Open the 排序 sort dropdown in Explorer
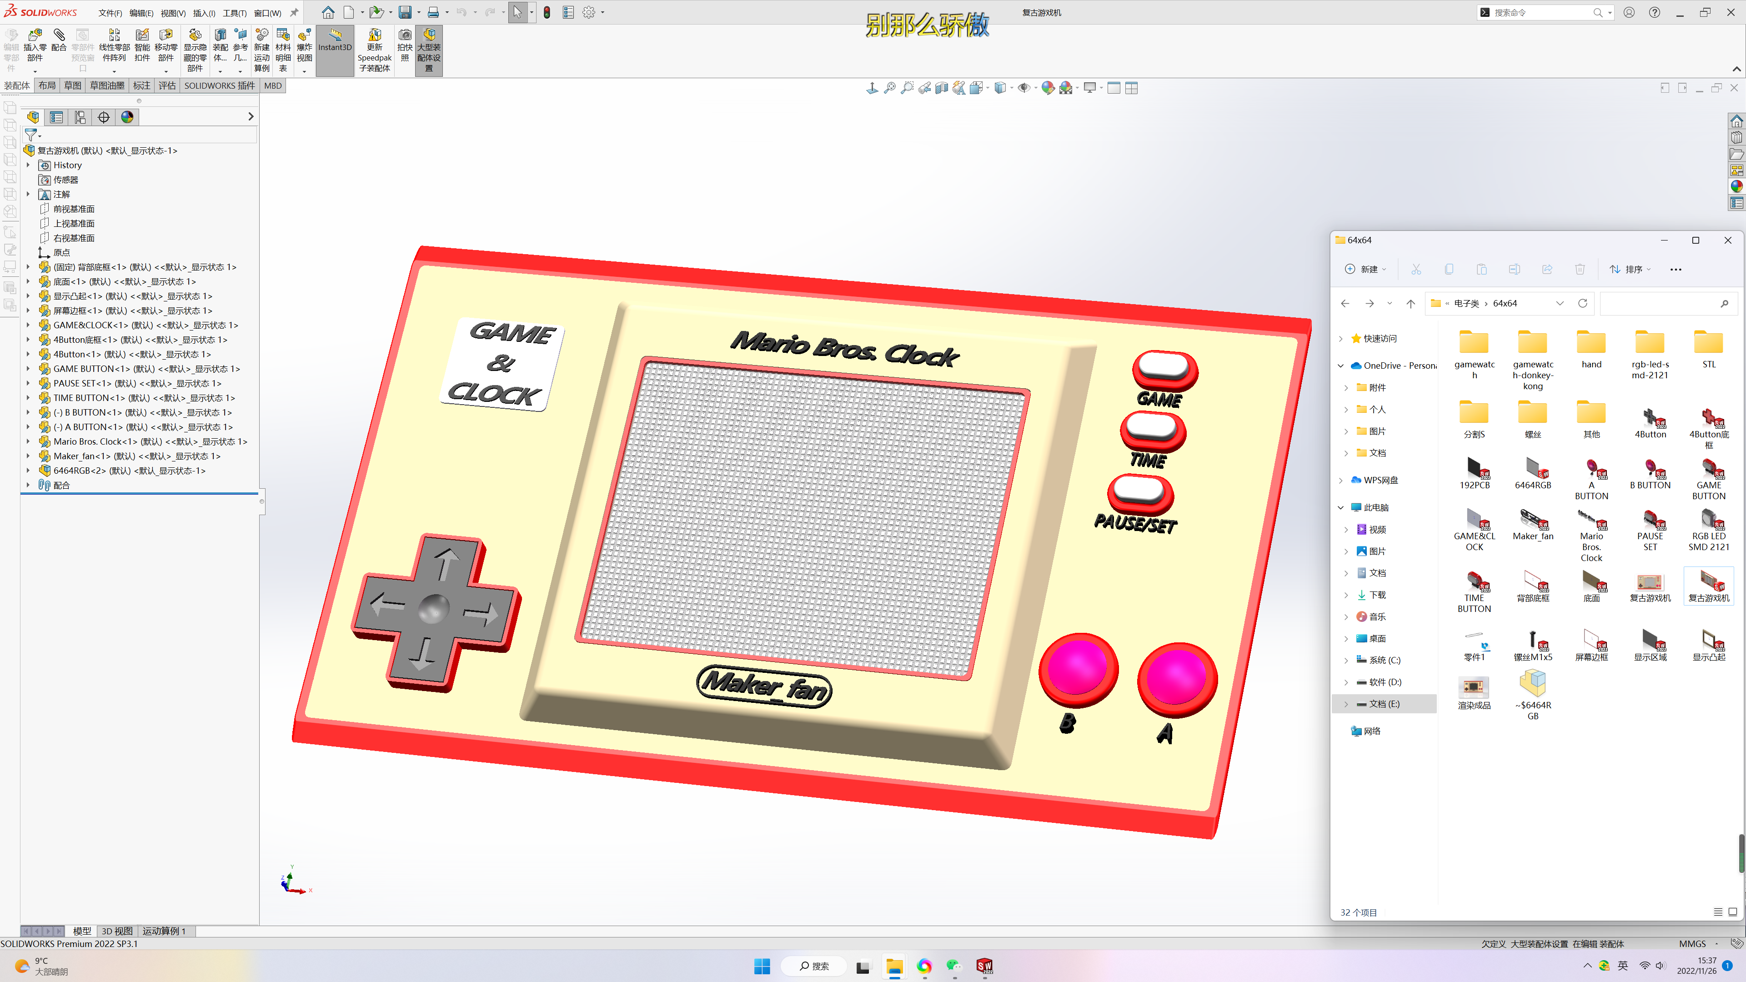The image size is (1746, 982). (x=1630, y=269)
